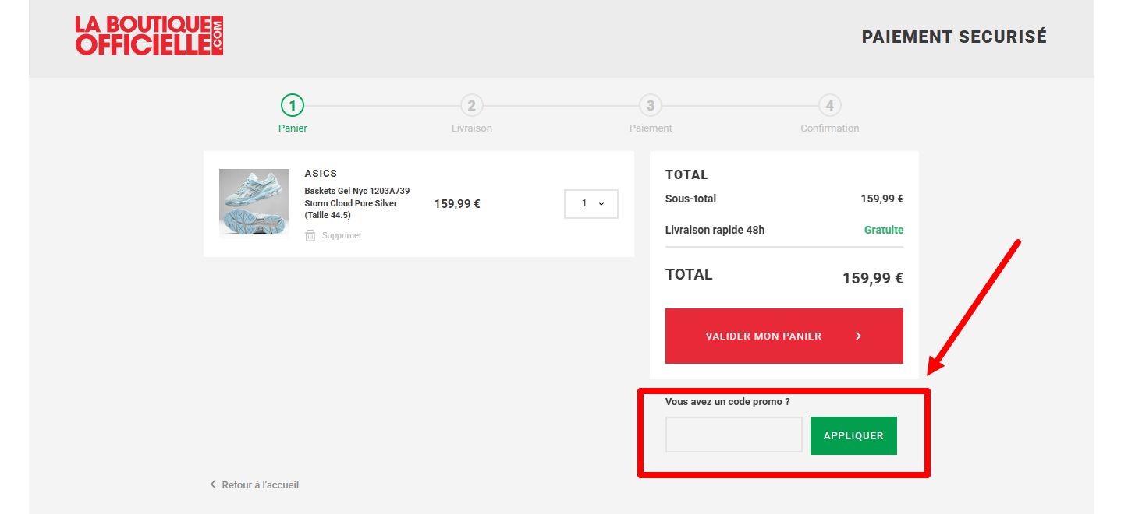Click the ASICS brand name
Viewport: 1128px width, 514px height.
pos(321,174)
